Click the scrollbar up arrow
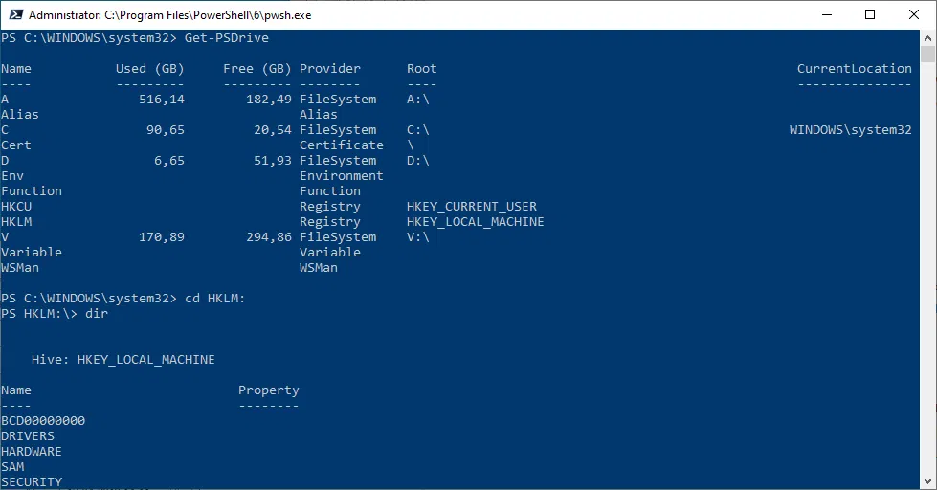This screenshot has width=937, height=490. (x=928, y=37)
